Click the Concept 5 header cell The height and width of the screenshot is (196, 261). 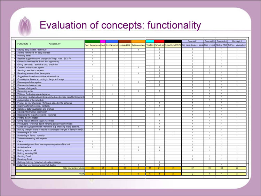pyautogui.click(x=237, y=41)
